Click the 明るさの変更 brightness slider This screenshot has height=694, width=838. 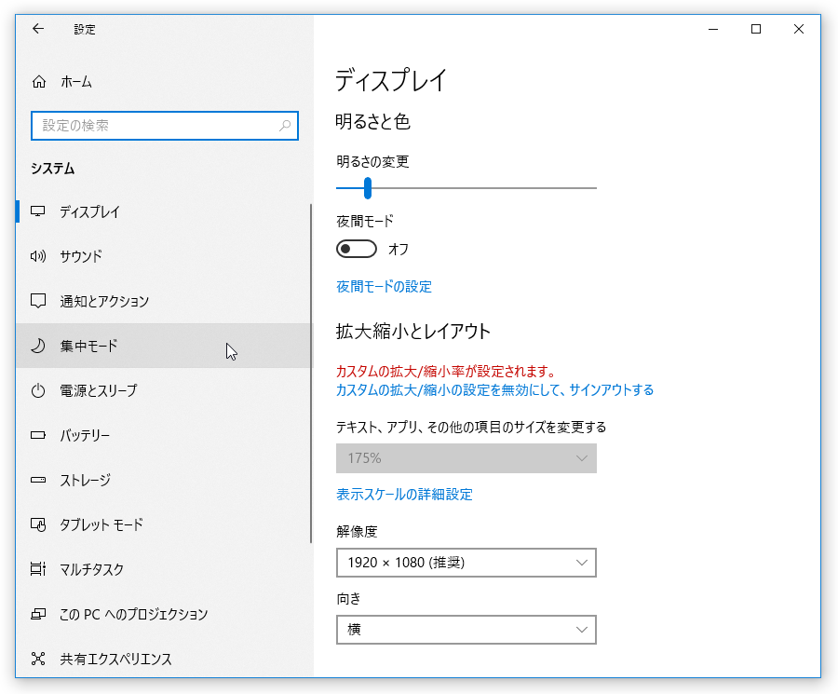[x=466, y=188]
